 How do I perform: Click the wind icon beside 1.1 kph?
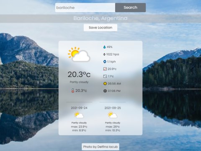[105, 62]
